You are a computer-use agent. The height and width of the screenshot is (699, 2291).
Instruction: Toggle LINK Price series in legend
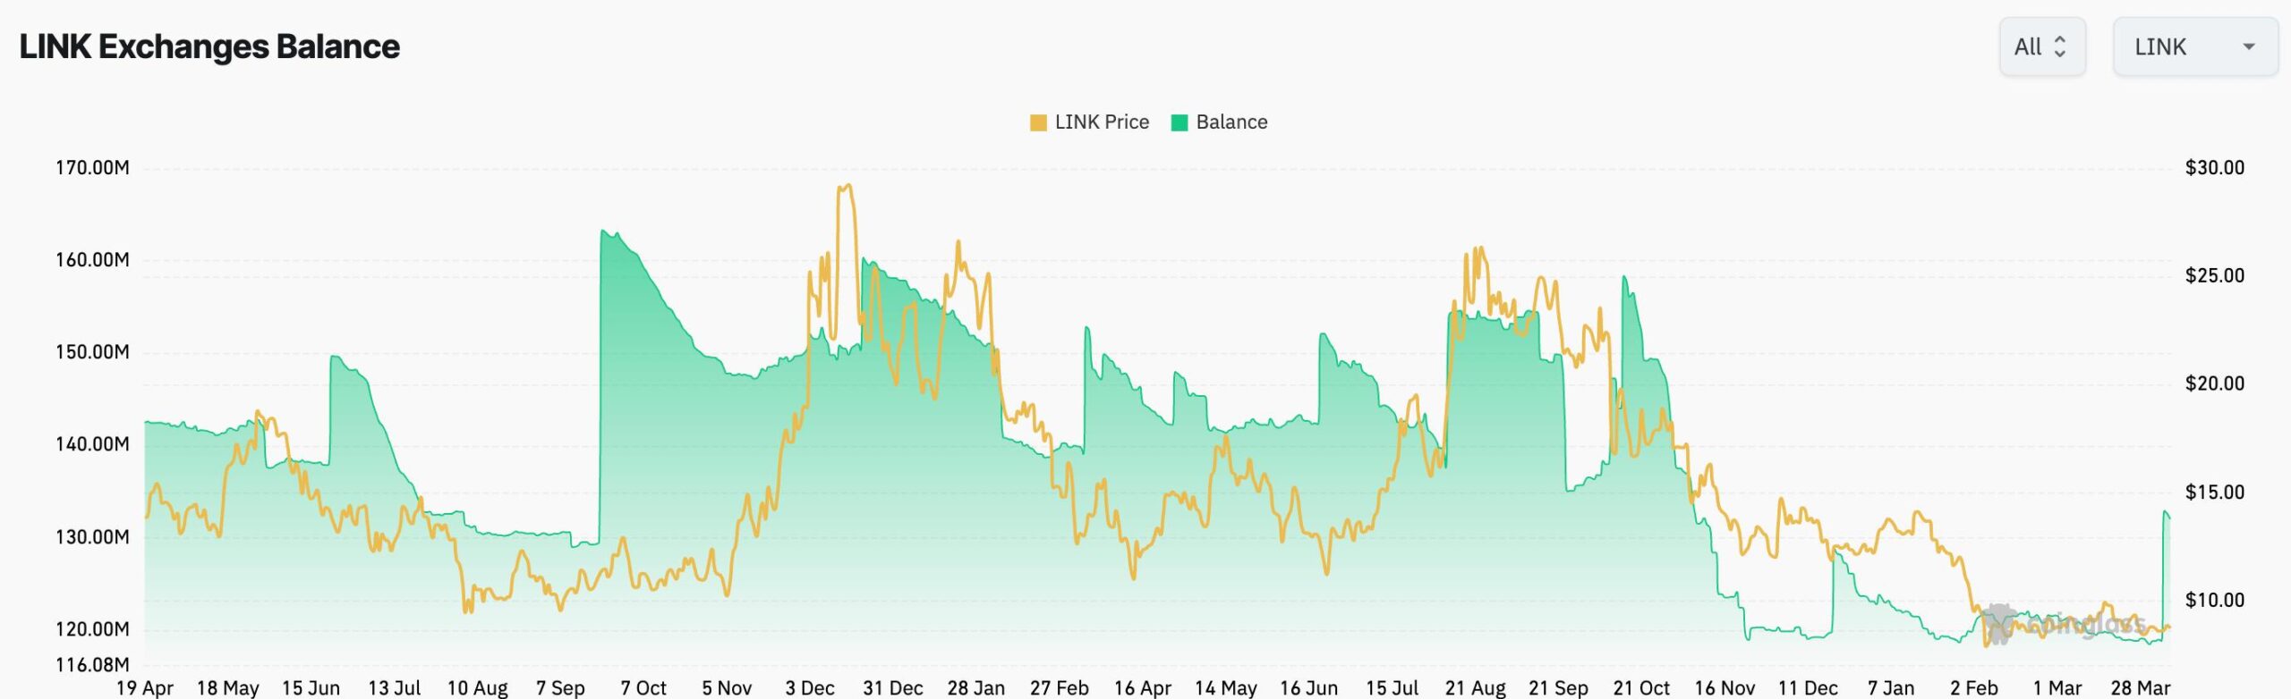pos(1089,122)
